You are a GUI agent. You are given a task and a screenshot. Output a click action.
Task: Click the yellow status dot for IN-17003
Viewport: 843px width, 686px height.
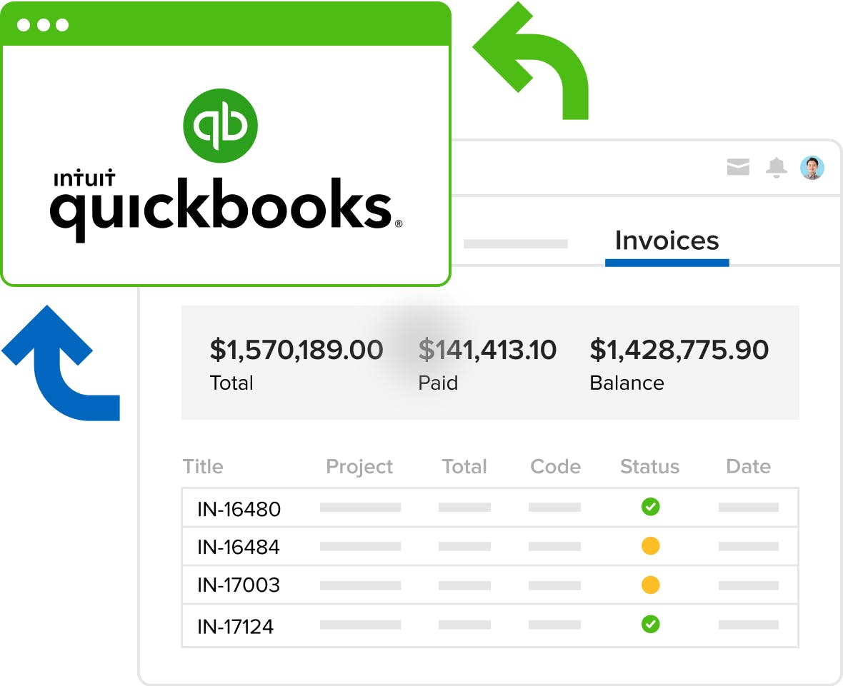pos(651,585)
